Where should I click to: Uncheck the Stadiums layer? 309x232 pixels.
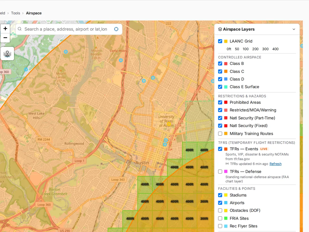pos(220,195)
